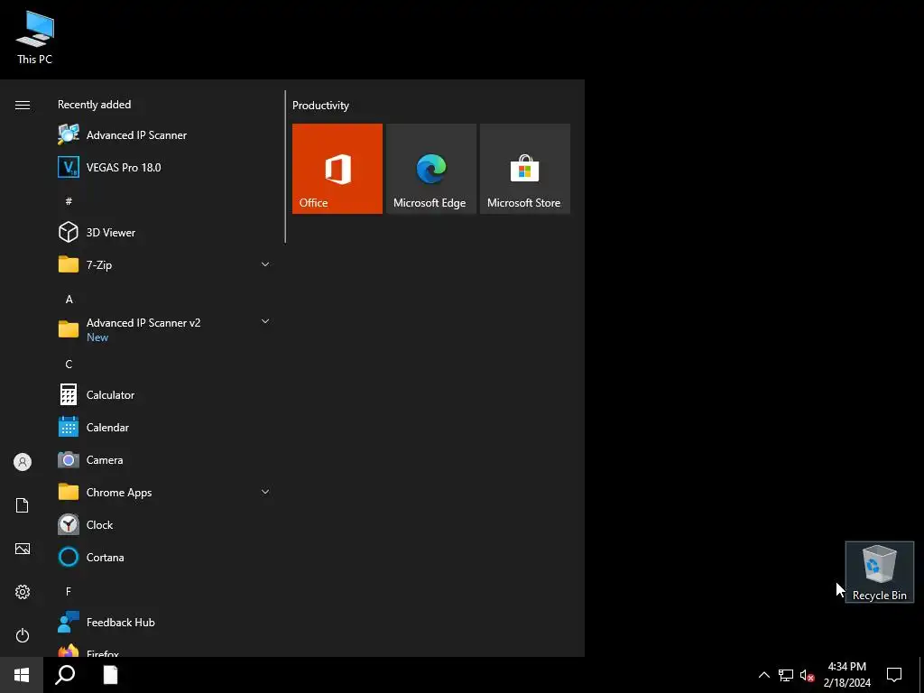Select the This PC desktop icon
This screenshot has height=693, width=924.
35,37
